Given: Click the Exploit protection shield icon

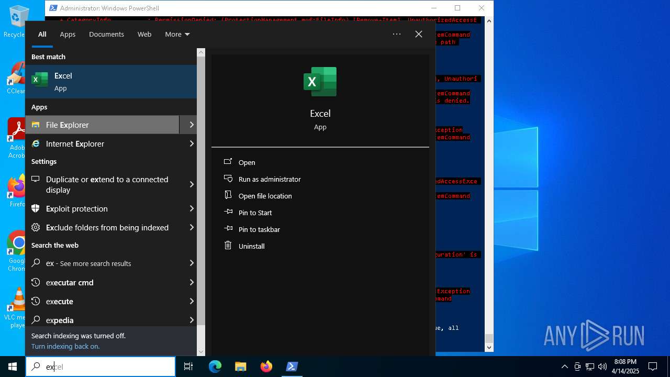Looking at the screenshot, I should click(36, 208).
